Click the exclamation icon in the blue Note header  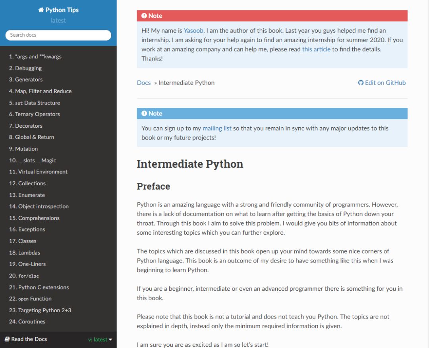pyautogui.click(x=144, y=113)
